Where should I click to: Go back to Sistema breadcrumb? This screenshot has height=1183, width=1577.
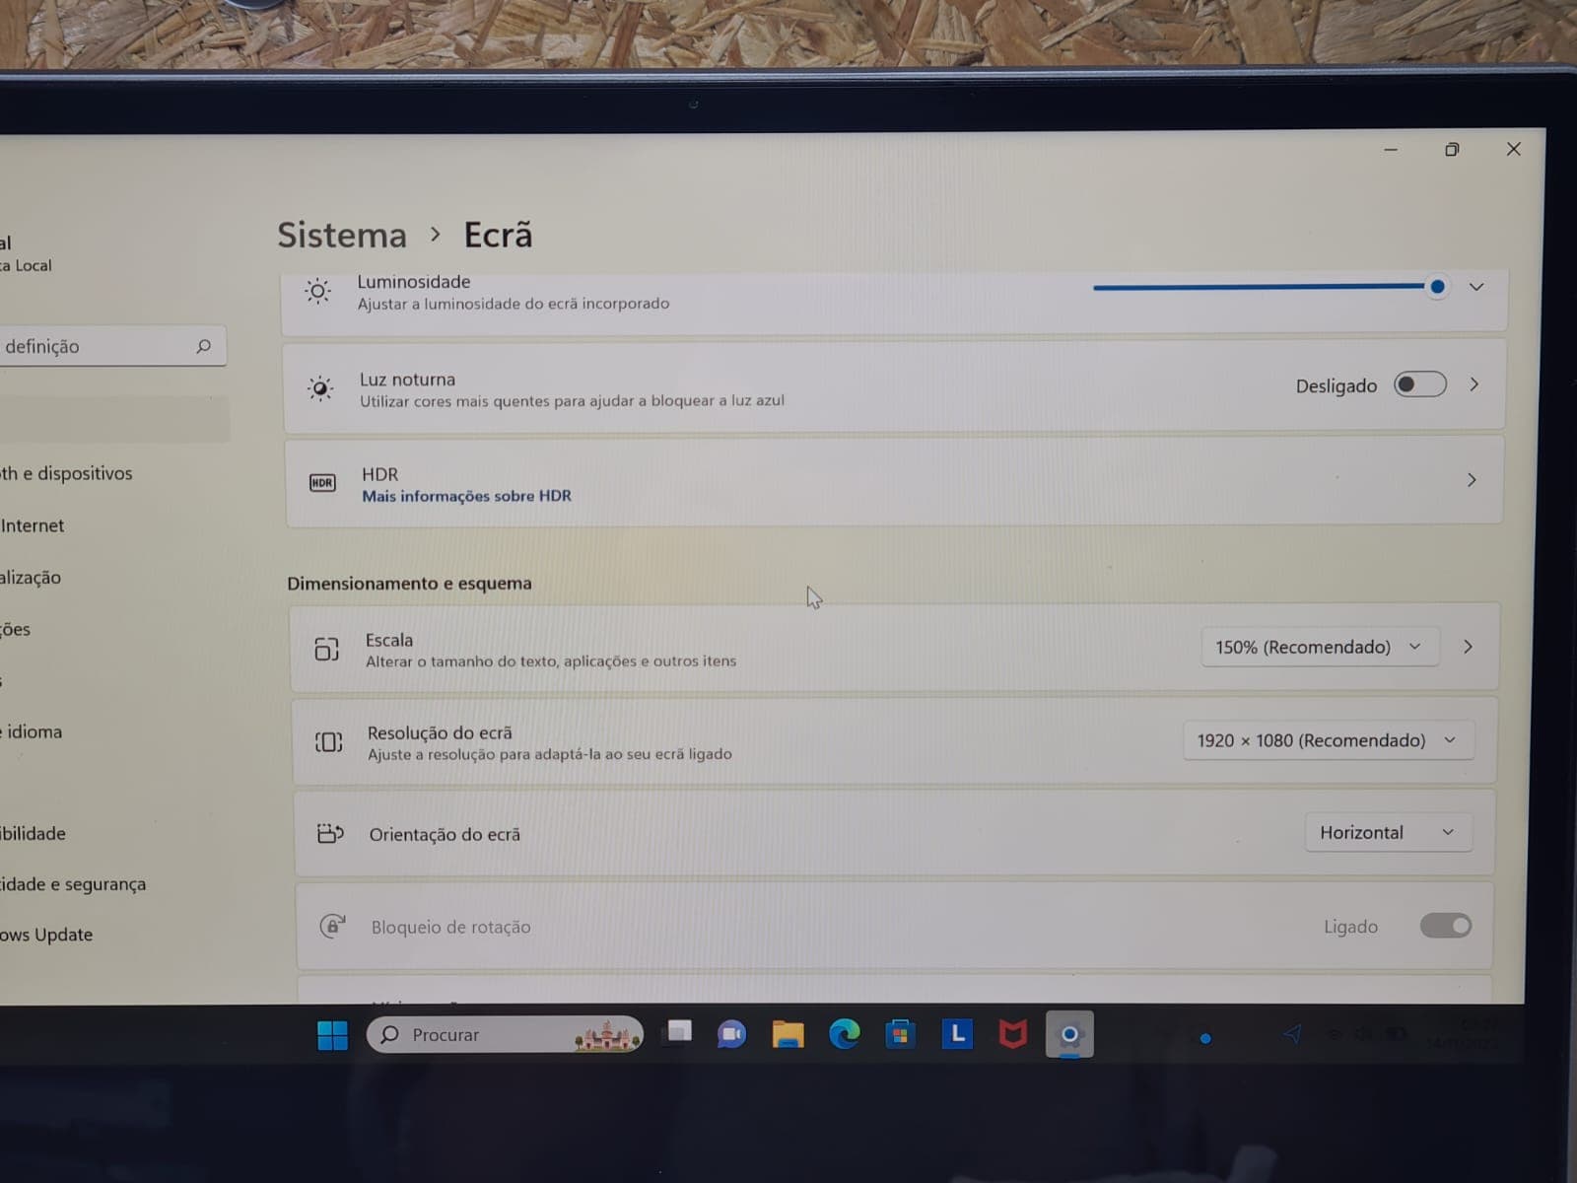[x=341, y=236]
